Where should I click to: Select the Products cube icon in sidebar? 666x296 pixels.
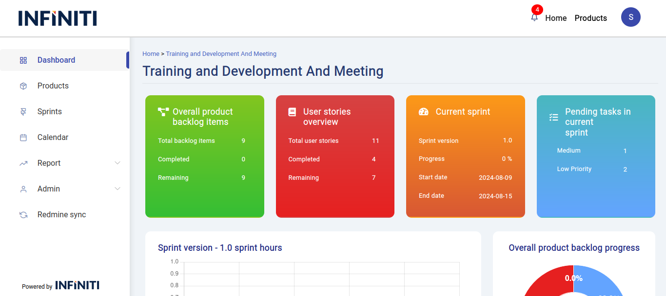point(23,86)
